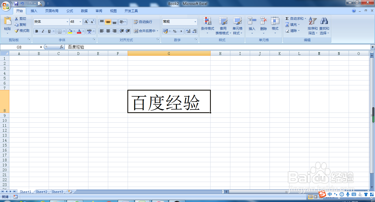The width and height of the screenshot is (375, 202).
Task: Apply red font color icon
Action: pos(79,31)
